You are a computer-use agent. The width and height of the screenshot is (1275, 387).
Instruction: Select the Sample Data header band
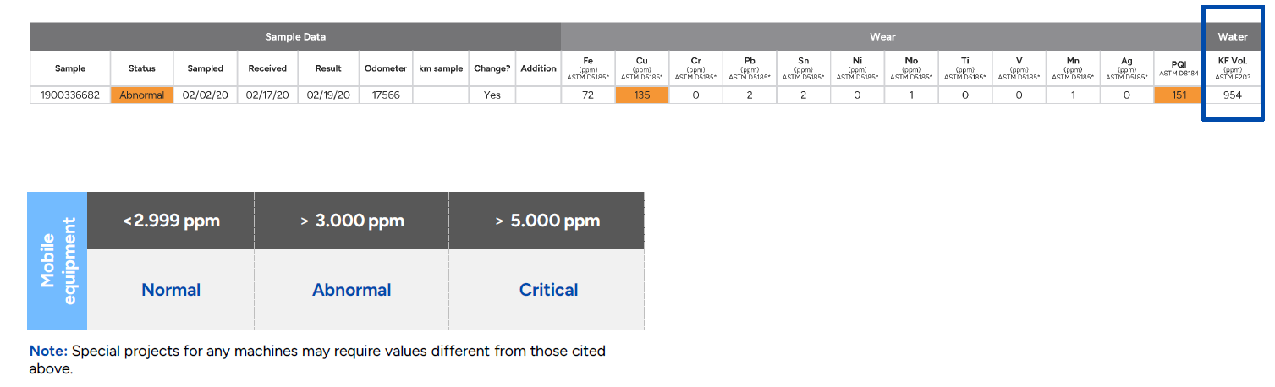(x=295, y=37)
